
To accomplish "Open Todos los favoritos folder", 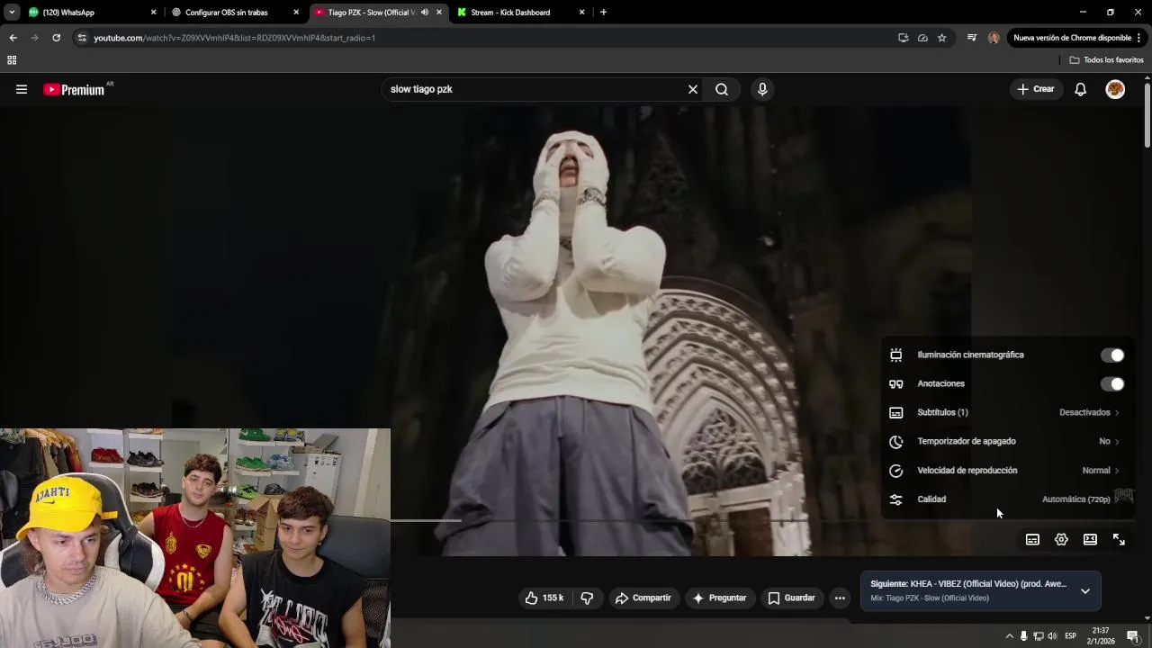I will click(1107, 60).
